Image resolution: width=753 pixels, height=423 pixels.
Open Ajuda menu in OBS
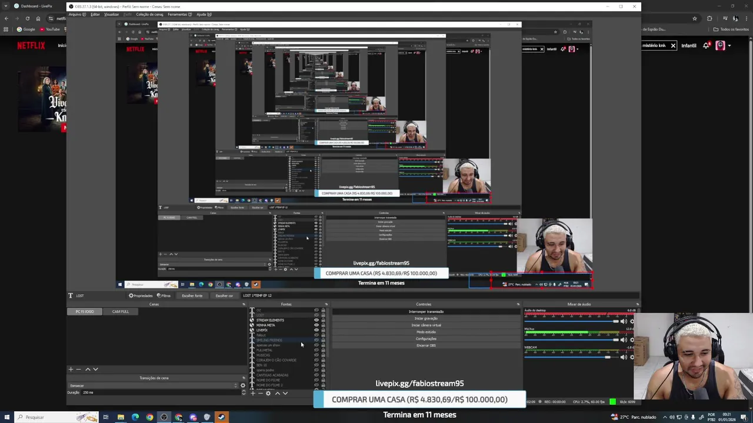point(204,14)
